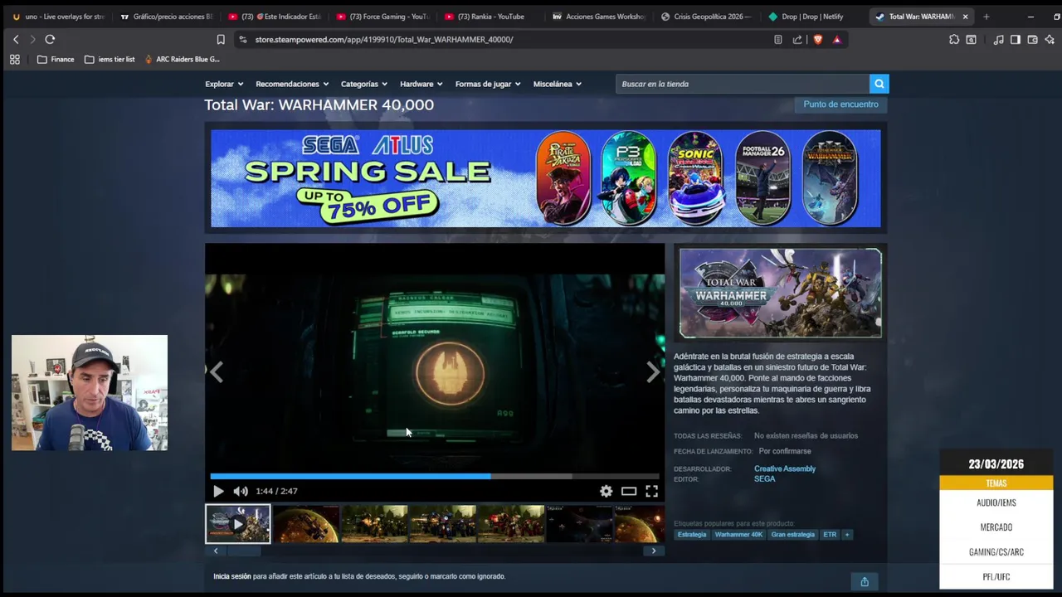Screen dimensions: 1062x597
Task: Switch video to theater mode
Action: (x=629, y=491)
